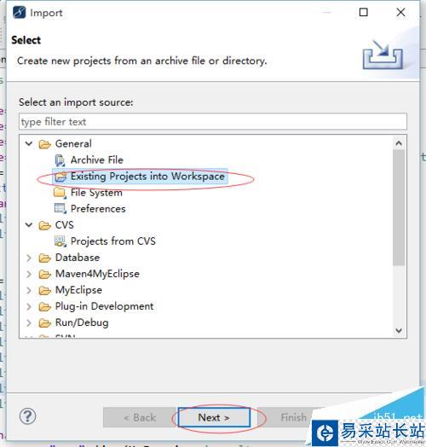Screen dimensions: 426x447
Task: Collapse the CVS category
Action: (29, 225)
